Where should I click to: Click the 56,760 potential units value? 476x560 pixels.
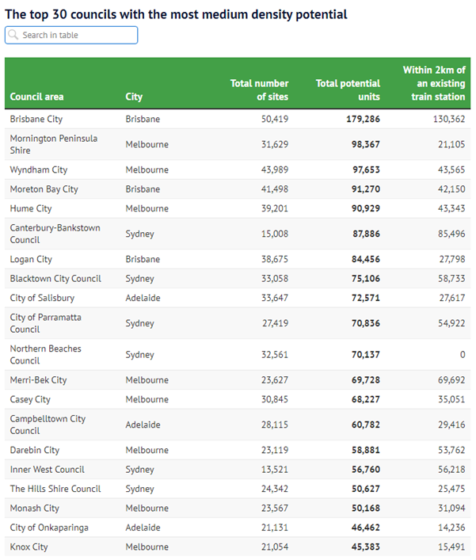pos(366,469)
